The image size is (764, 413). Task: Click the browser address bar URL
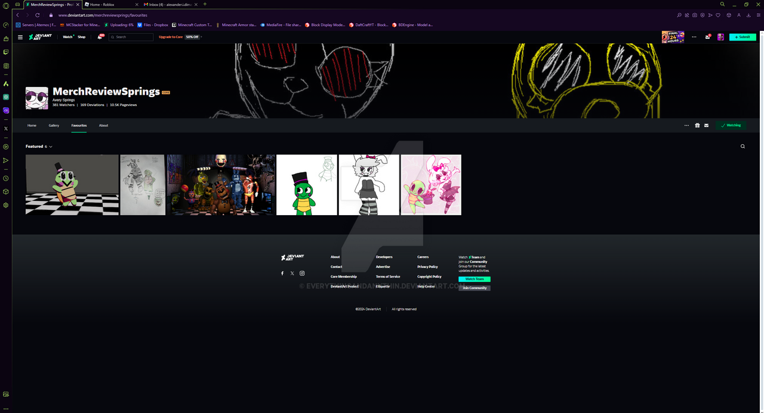103,15
